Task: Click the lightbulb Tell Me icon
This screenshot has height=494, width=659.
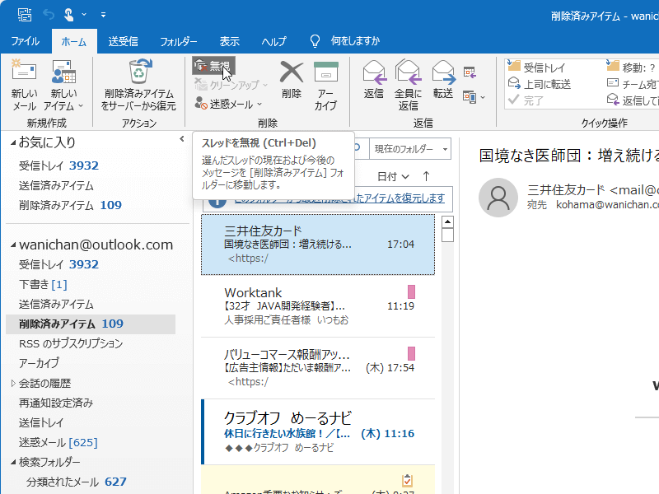Action: tap(315, 41)
